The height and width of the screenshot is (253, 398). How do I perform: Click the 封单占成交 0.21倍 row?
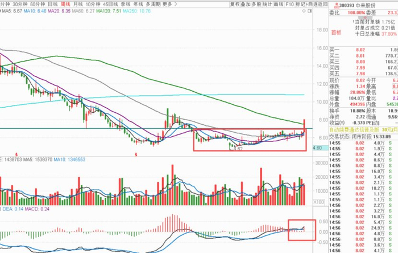tap(375, 28)
